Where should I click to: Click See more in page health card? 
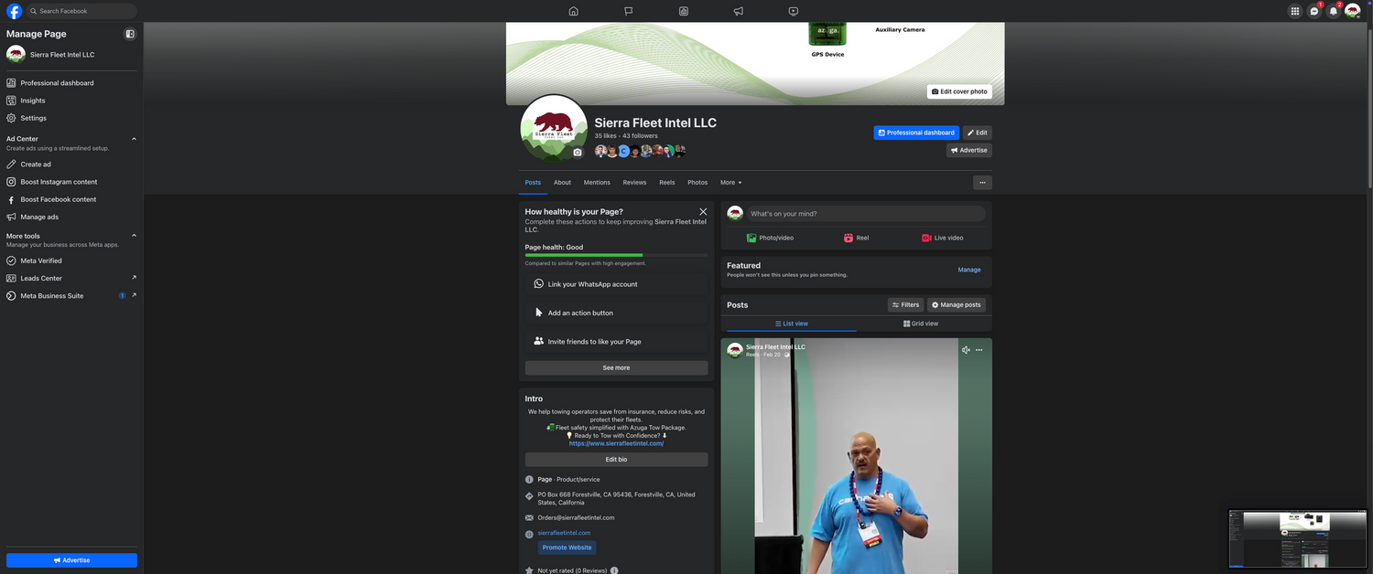pos(616,367)
